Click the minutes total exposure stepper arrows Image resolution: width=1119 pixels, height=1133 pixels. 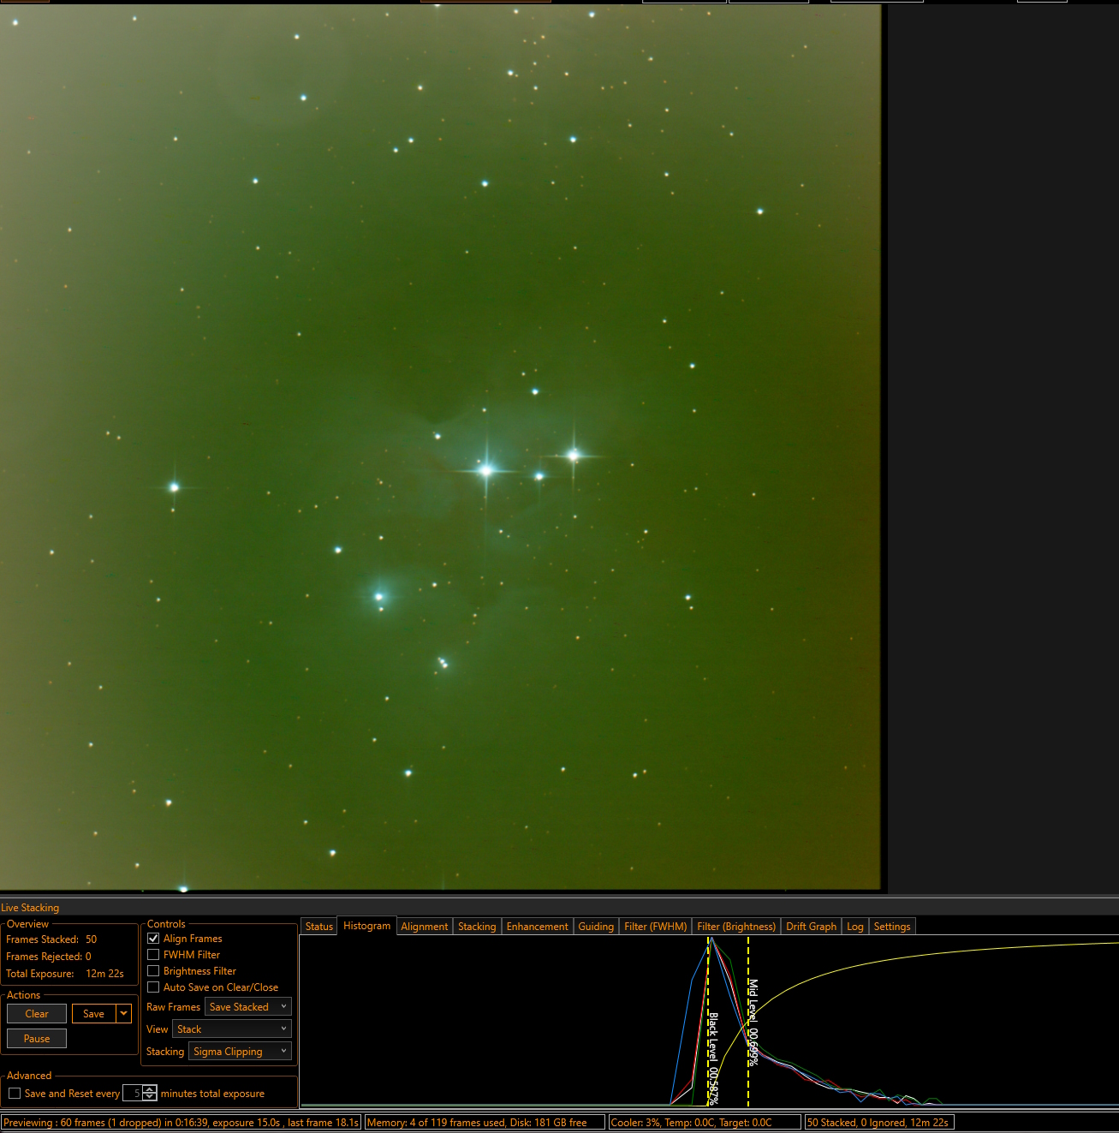[150, 1094]
